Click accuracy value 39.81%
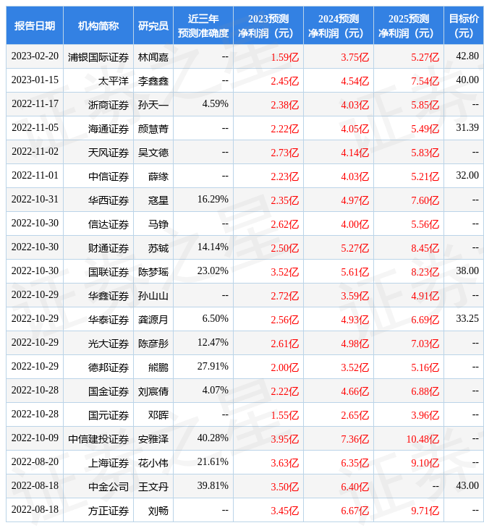This screenshot has height=528, width=484. [x=213, y=486]
